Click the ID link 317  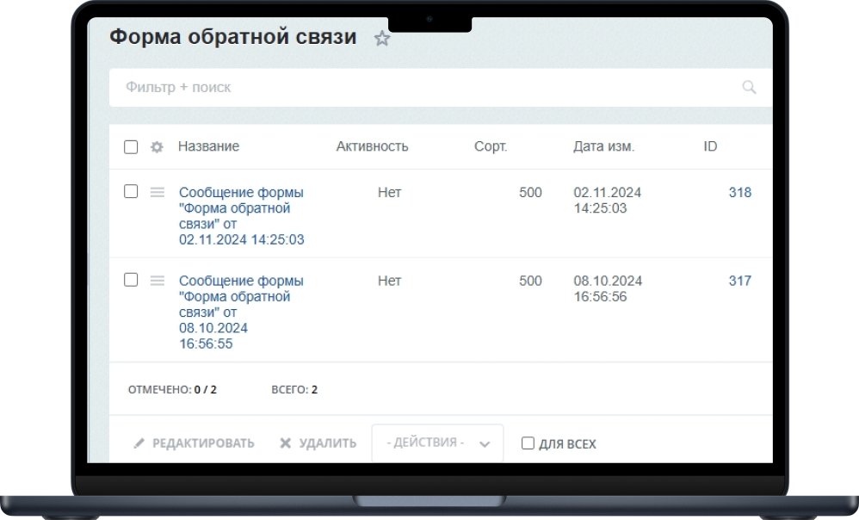point(739,281)
